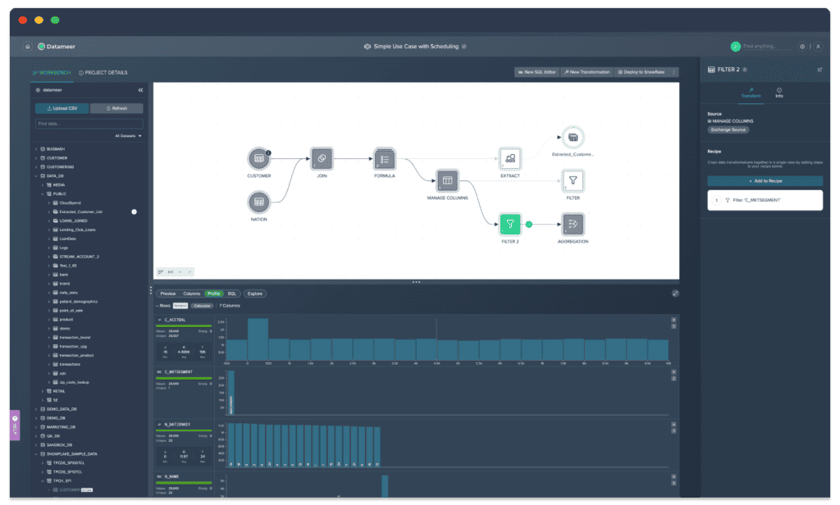Select MARKETING_DB in data tree
This screenshot has width=840, height=505.
[61, 427]
